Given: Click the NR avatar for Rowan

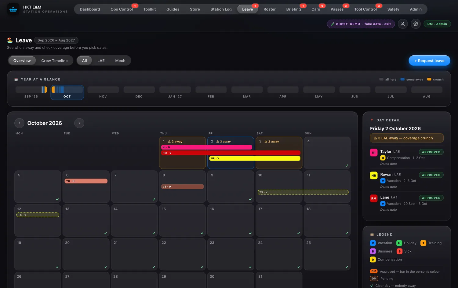Looking at the screenshot, I should tap(374, 175).
